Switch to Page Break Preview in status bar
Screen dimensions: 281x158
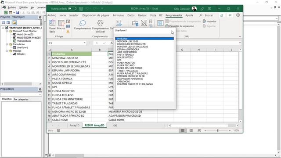tap(199, 131)
